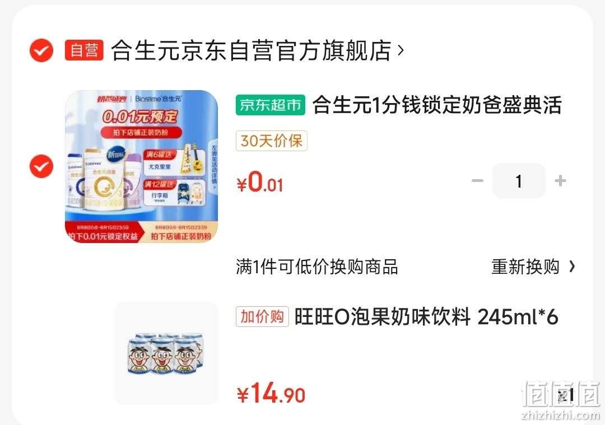Open the 旺旺O泡果奶 product thumbnail

166,353
